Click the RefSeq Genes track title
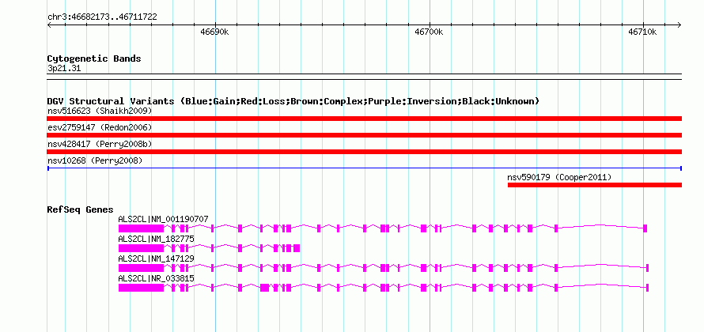This screenshot has width=704, height=332. coord(81,209)
